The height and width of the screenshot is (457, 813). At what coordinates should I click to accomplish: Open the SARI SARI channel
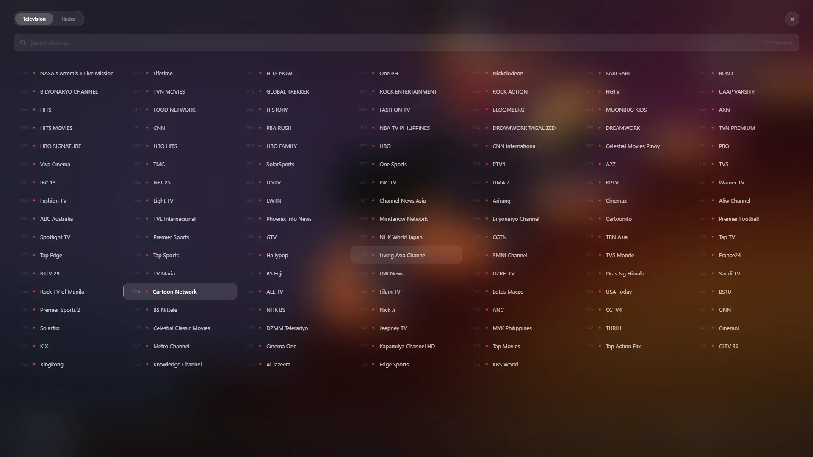[x=632, y=73]
